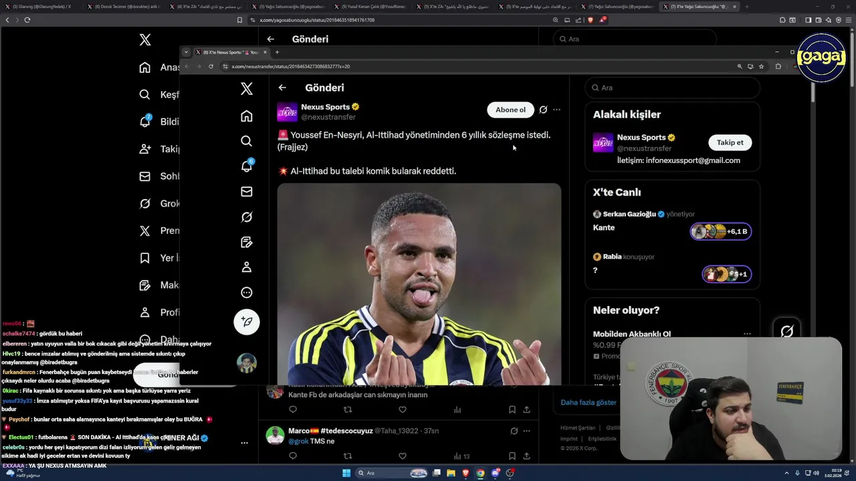Open Discord from taskbar
The width and height of the screenshot is (856, 481).
click(x=496, y=473)
